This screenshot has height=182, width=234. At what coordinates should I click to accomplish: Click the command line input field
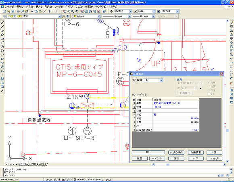click(110, 175)
